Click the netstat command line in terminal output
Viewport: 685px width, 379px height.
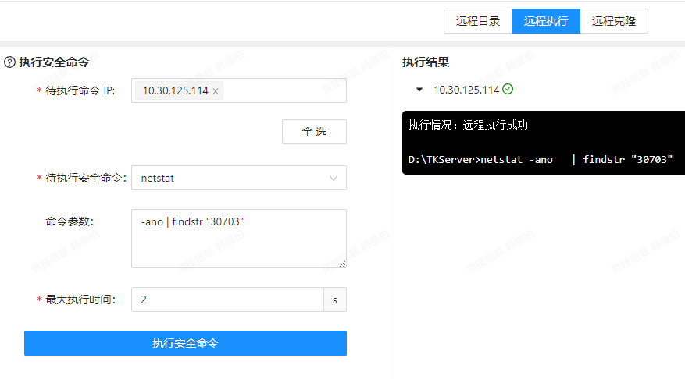[540, 159]
